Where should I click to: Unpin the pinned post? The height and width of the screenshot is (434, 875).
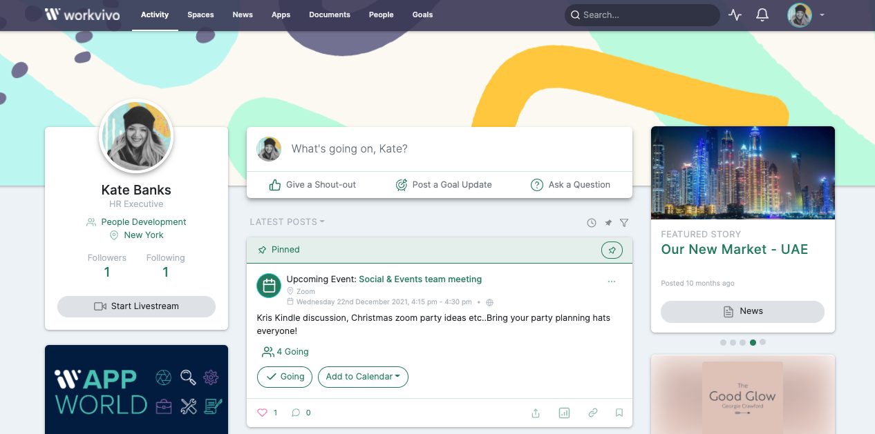612,250
